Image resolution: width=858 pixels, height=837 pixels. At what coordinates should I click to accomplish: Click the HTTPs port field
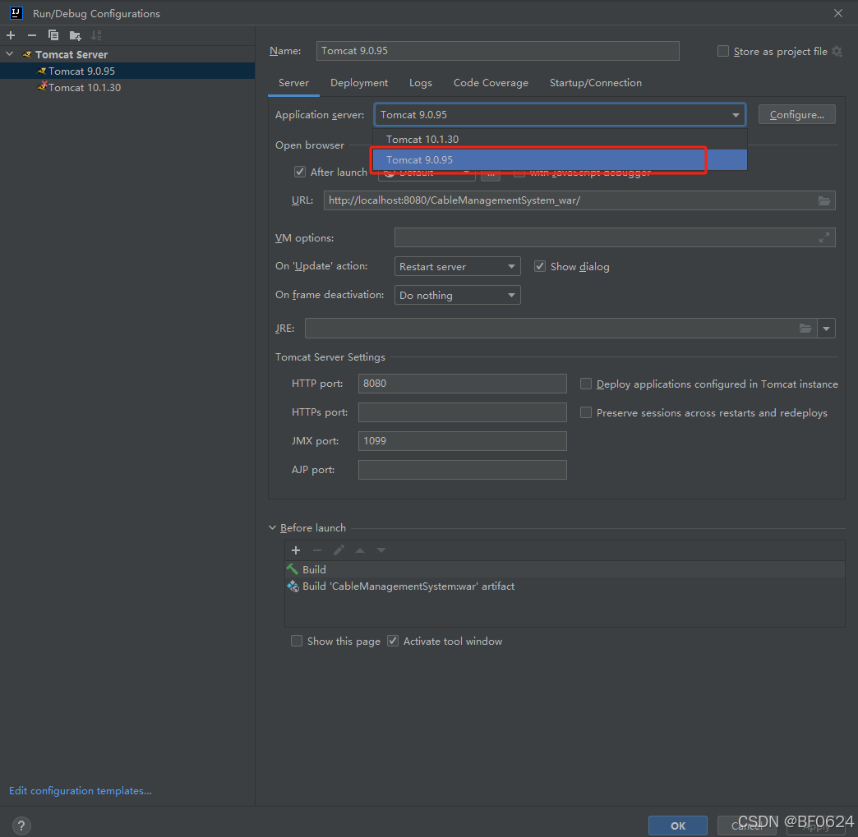pyautogui.click(x=463, y=412)
